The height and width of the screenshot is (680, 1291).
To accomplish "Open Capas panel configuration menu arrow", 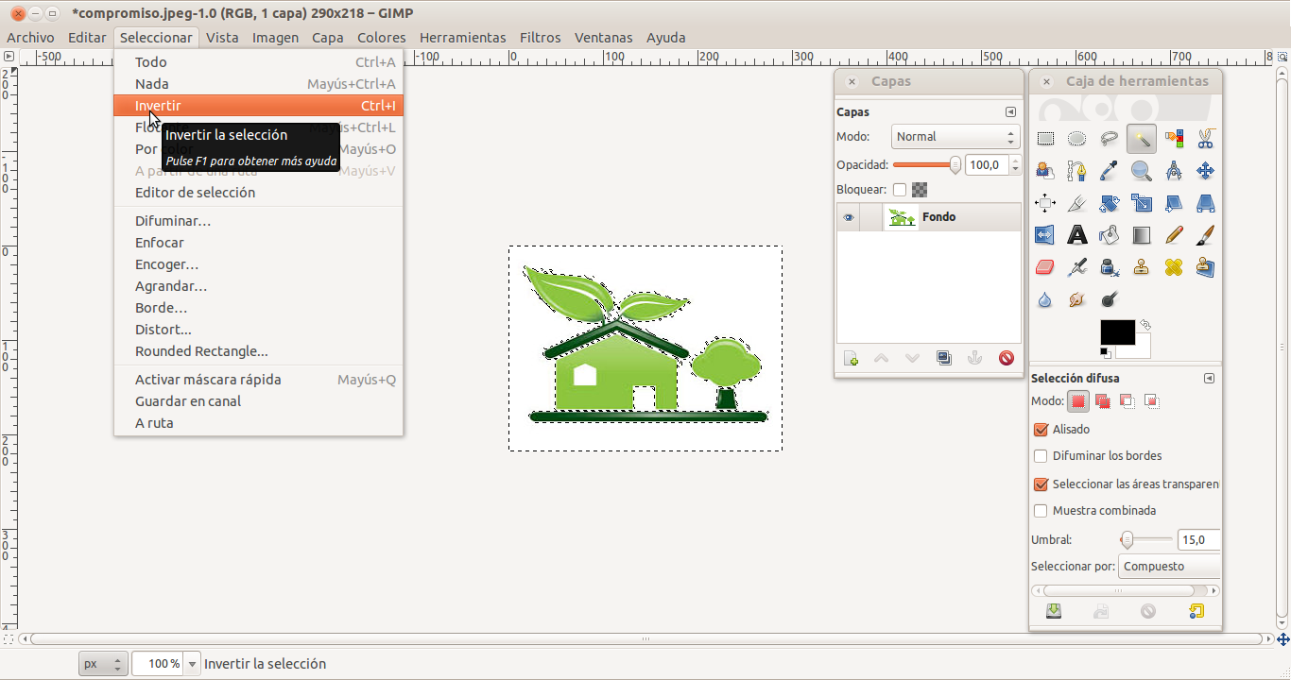I will click(x=1010, y=111).
